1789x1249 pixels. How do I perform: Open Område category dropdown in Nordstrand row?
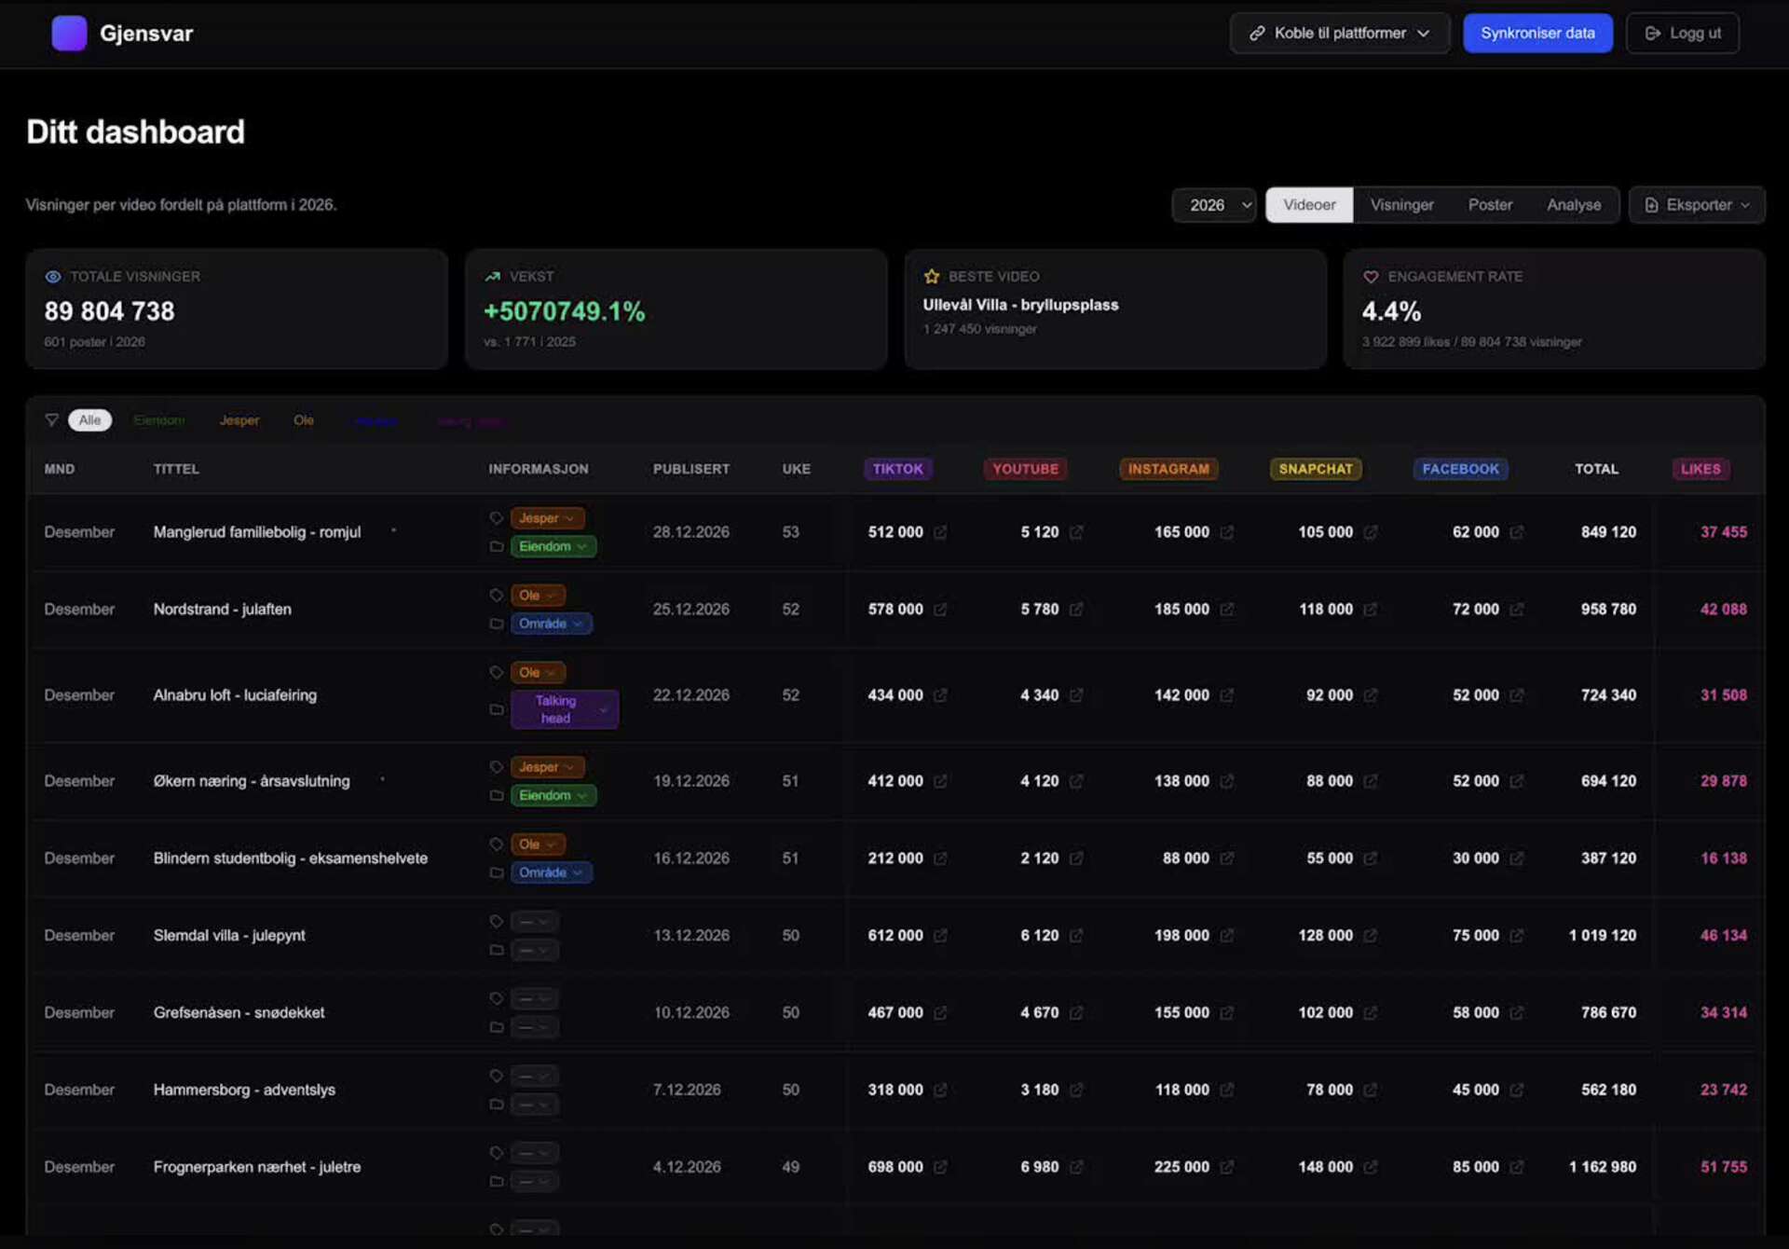[551, 624]
